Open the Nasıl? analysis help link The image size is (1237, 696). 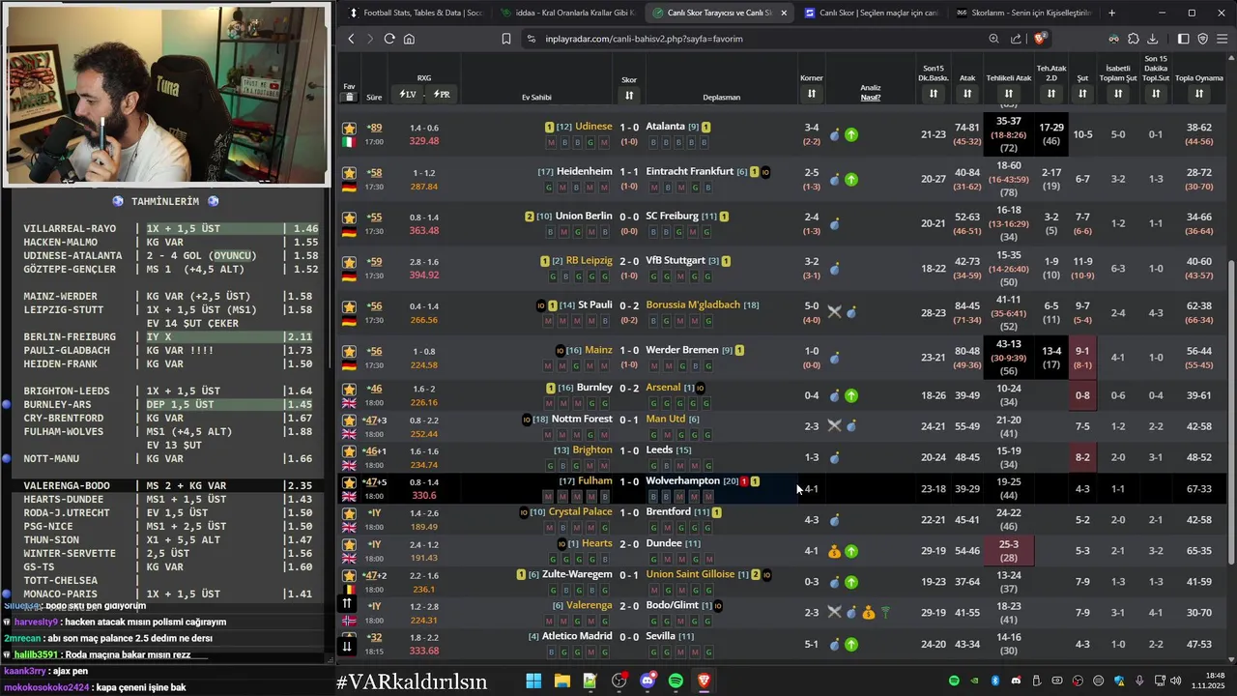click(x=871, y=98)
